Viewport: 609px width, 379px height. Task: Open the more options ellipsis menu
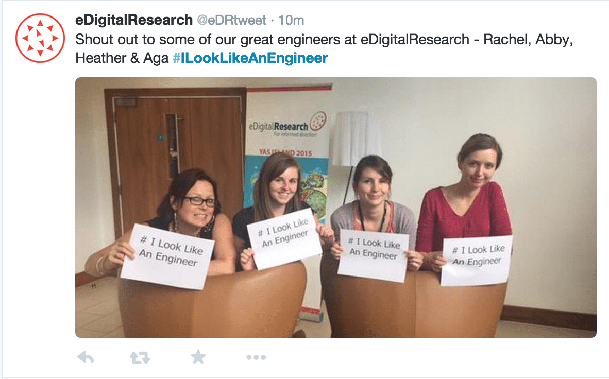coord(256,357)
